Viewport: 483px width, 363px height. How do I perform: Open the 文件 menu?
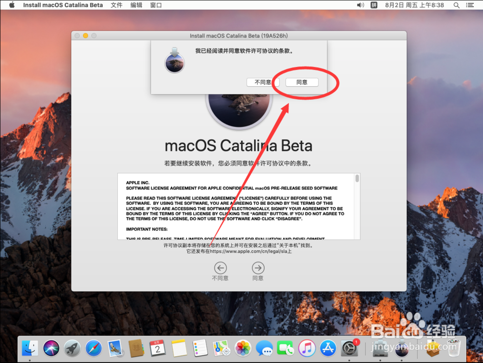(x=116, y=5)
